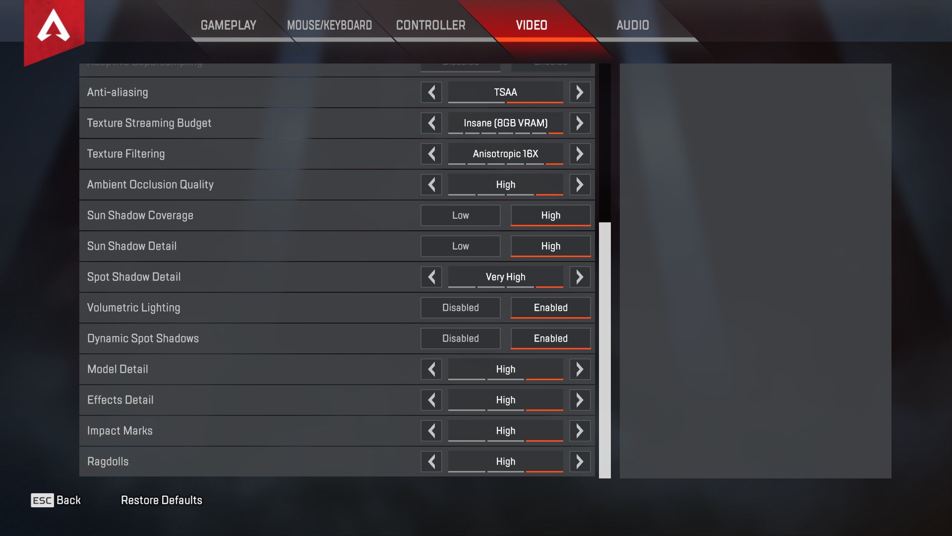Click left arrow icon for Ragdolls

pyautogui.click(x=431, y=462)
